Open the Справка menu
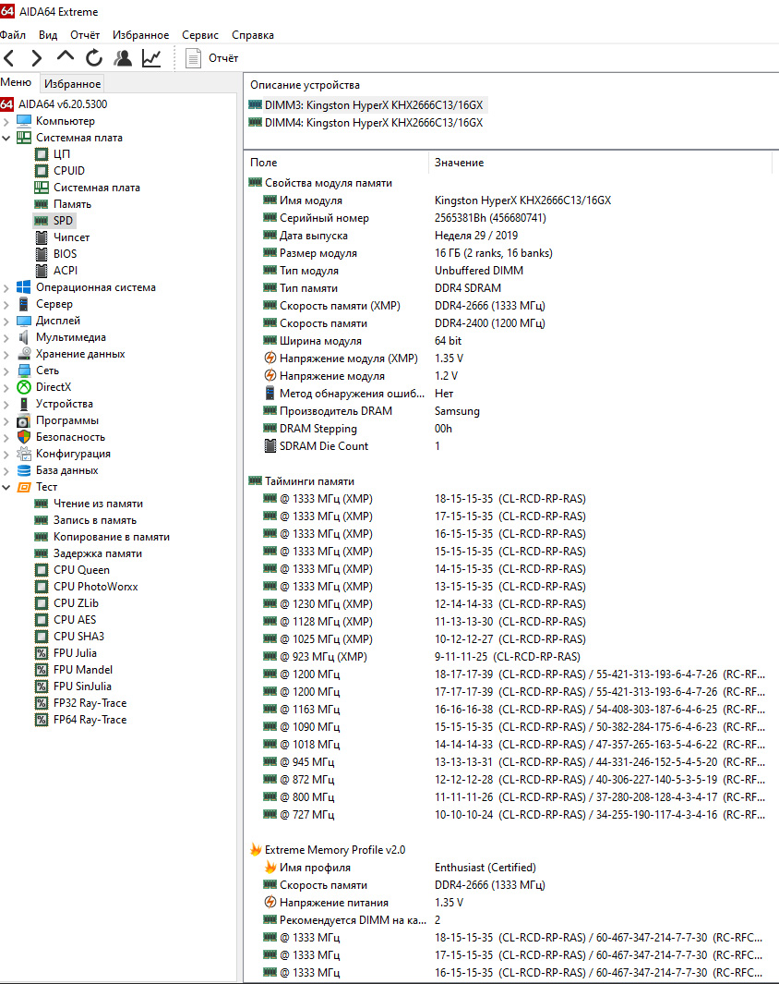The width and height of the screenshot is (779, 984). 253,35
